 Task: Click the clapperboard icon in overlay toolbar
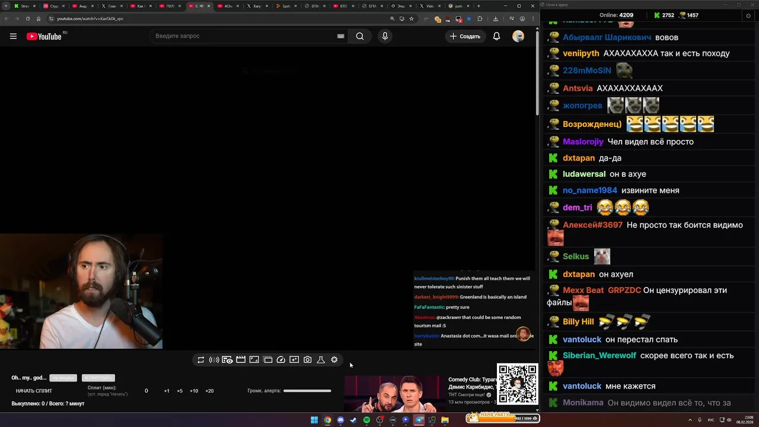241,360
